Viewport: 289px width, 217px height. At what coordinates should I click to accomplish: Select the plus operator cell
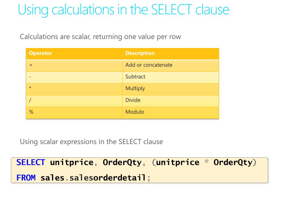click(x=74, y=66)
